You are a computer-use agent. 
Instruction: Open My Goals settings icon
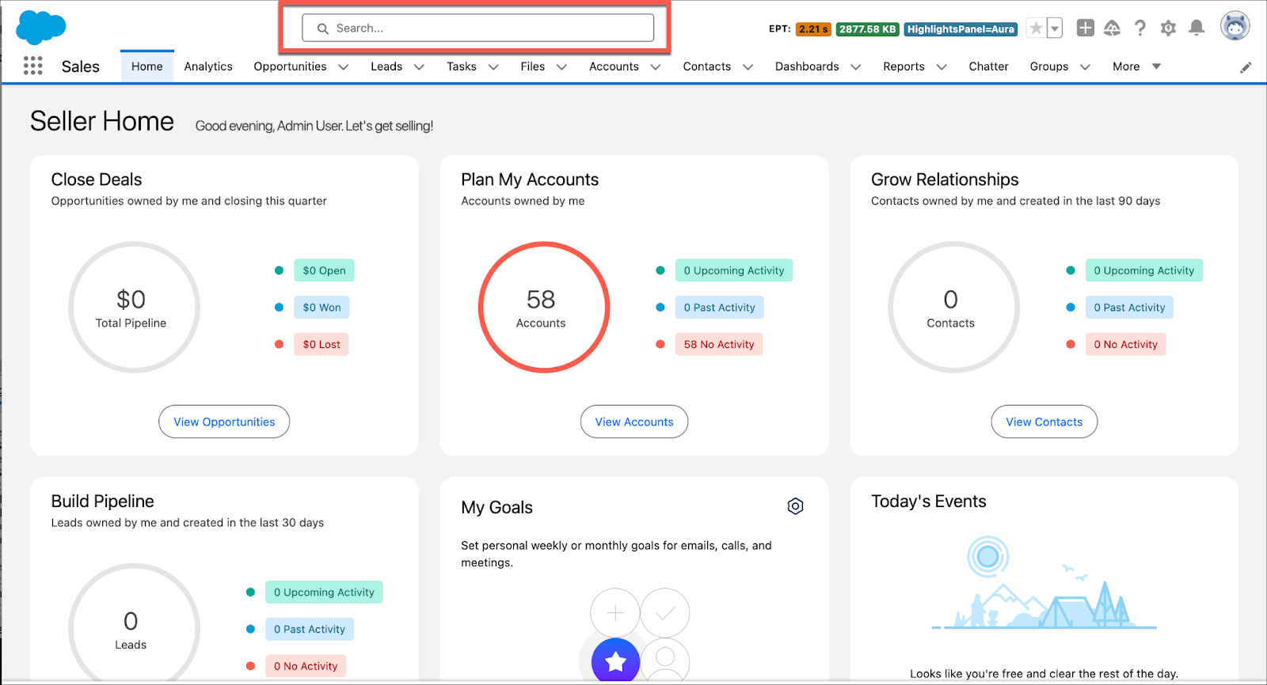click(795, 506)
